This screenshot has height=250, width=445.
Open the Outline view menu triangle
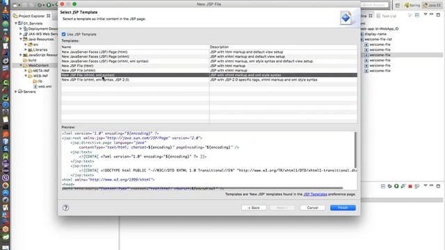(426, 15)
